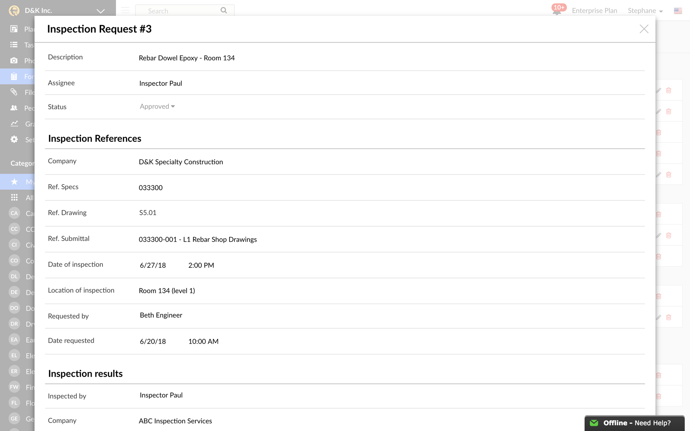Click the Categories heading in sidebar

(22, 163)
